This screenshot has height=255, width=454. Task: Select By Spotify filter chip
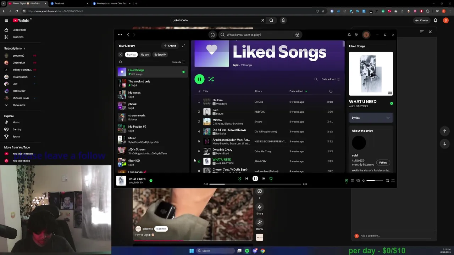[160, 55]
